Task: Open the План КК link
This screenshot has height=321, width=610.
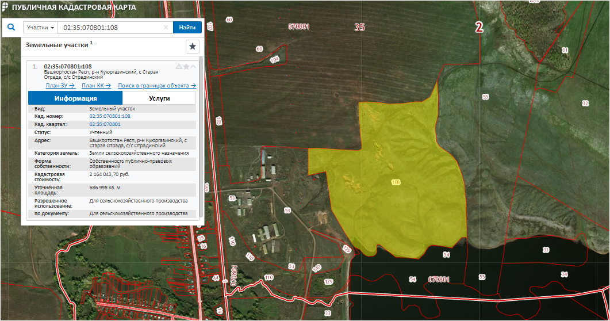Action: pyautogui.click(x=96, y=86)
